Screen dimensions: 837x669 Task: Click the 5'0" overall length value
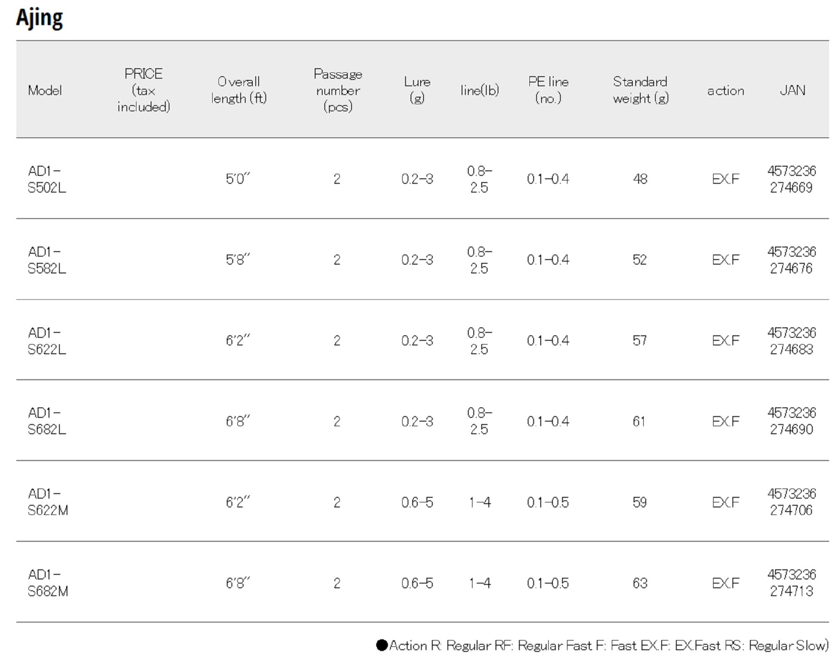pyautogui.click(x=238, y=179)
